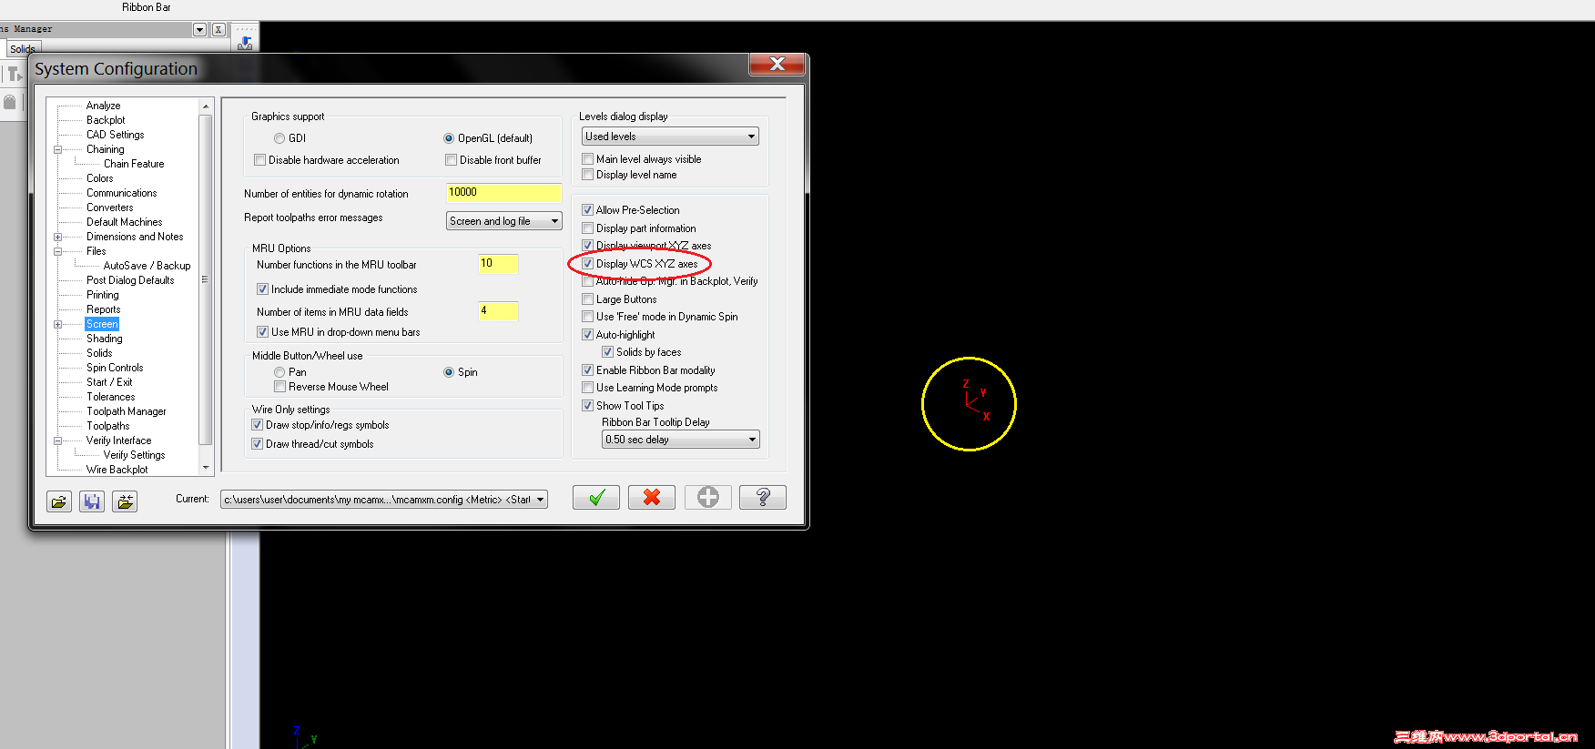Toggle Allow Pre-Selection checkbox

tap(588, 210)
